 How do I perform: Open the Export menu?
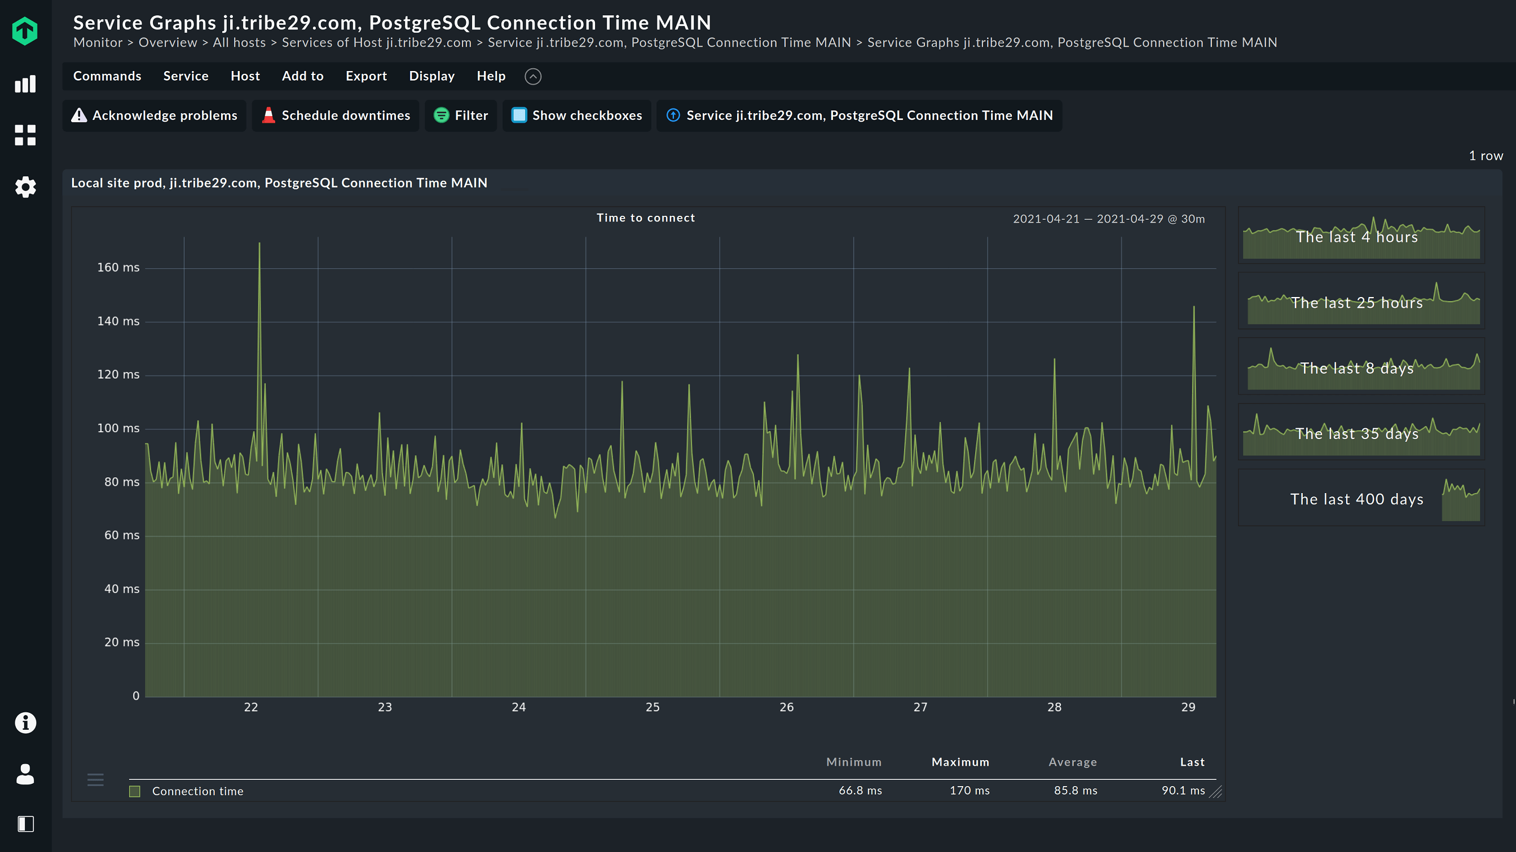pos(366,76)
